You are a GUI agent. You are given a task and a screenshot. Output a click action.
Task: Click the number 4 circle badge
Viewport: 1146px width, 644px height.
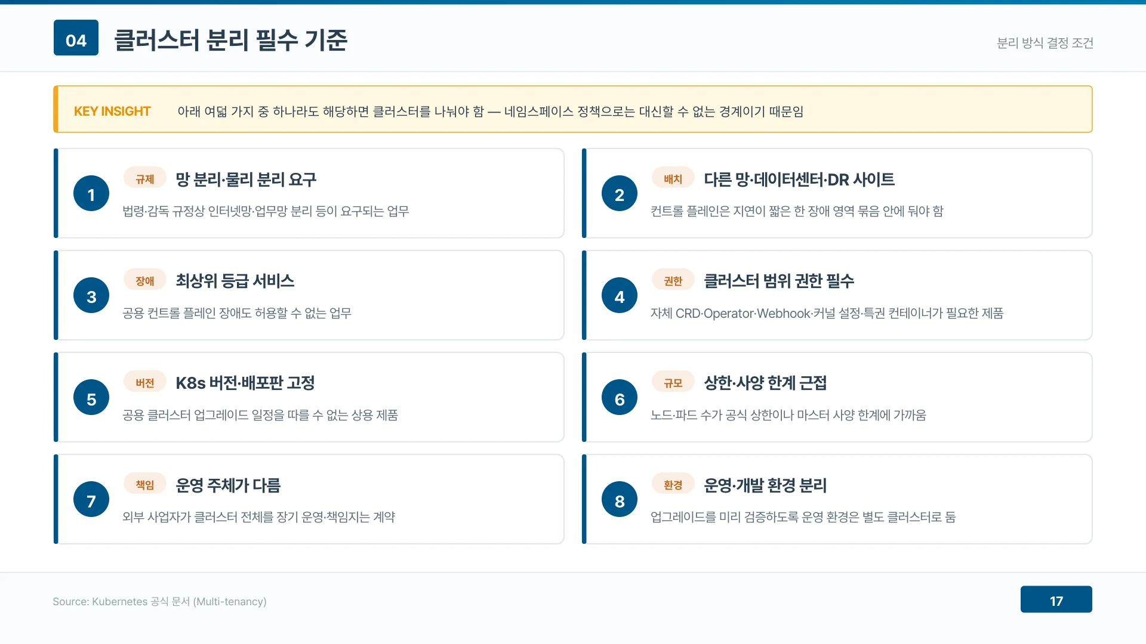pos(620,295)
